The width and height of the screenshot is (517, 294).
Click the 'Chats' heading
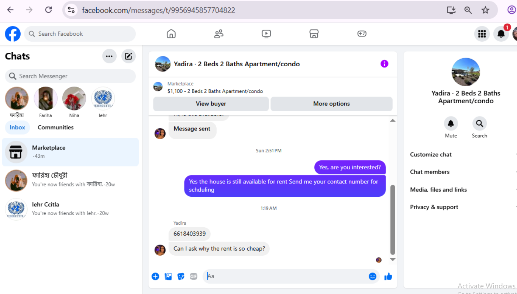17,56
